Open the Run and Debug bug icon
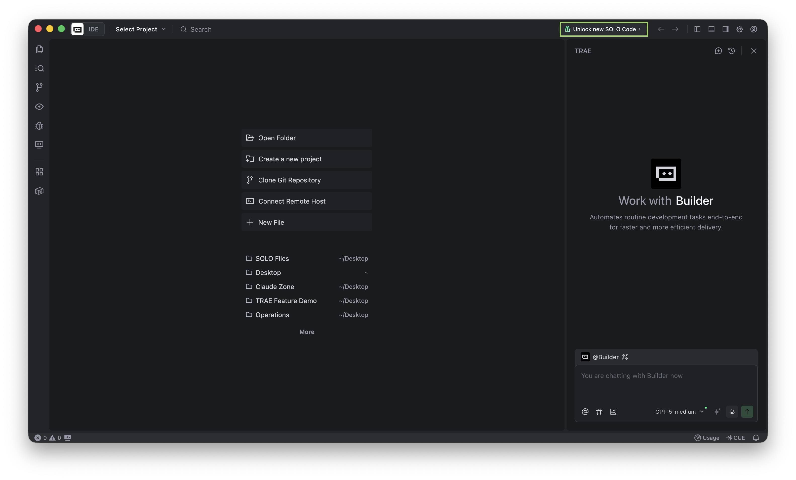The image size is (796, 480). click(39, 126)
